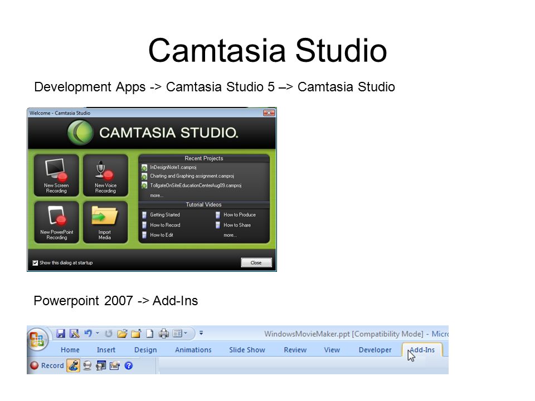Switch to the Home ribbon tab
The width and height of the screenshot is (535, 401).
[x=70, y=350]
